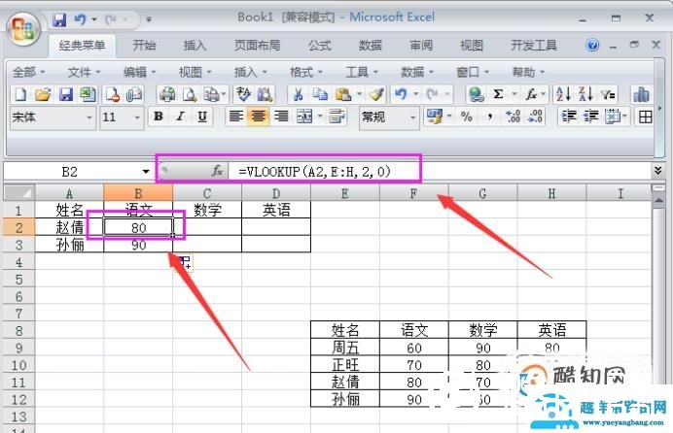Open the 文件 dropdown menu
Image resolution: width=673 pixels, height=433 pixels.
click(x=84, y=72)
